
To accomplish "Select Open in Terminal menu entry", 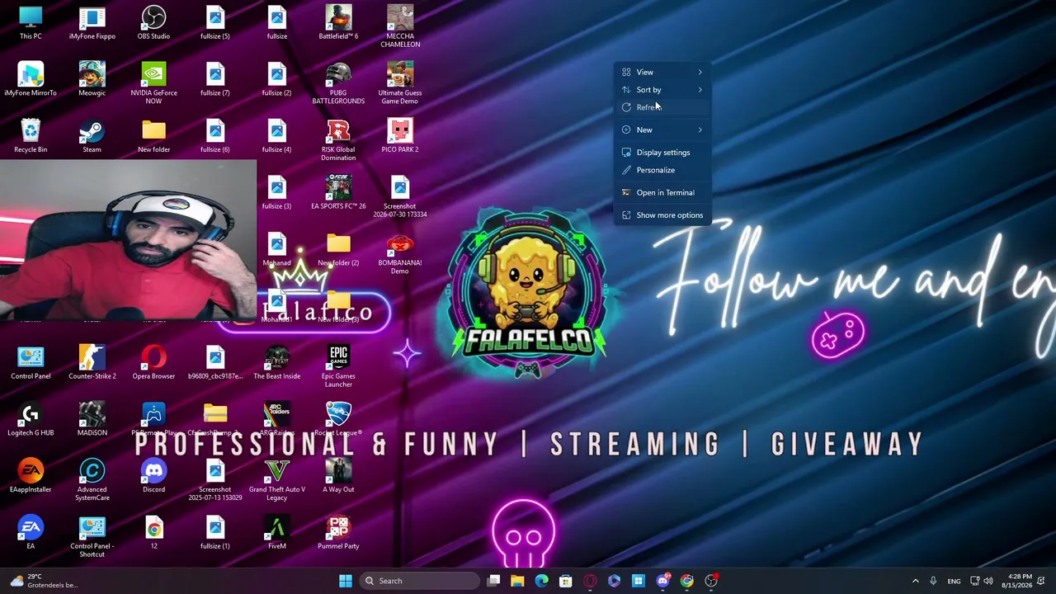I will tap(663, 192).
